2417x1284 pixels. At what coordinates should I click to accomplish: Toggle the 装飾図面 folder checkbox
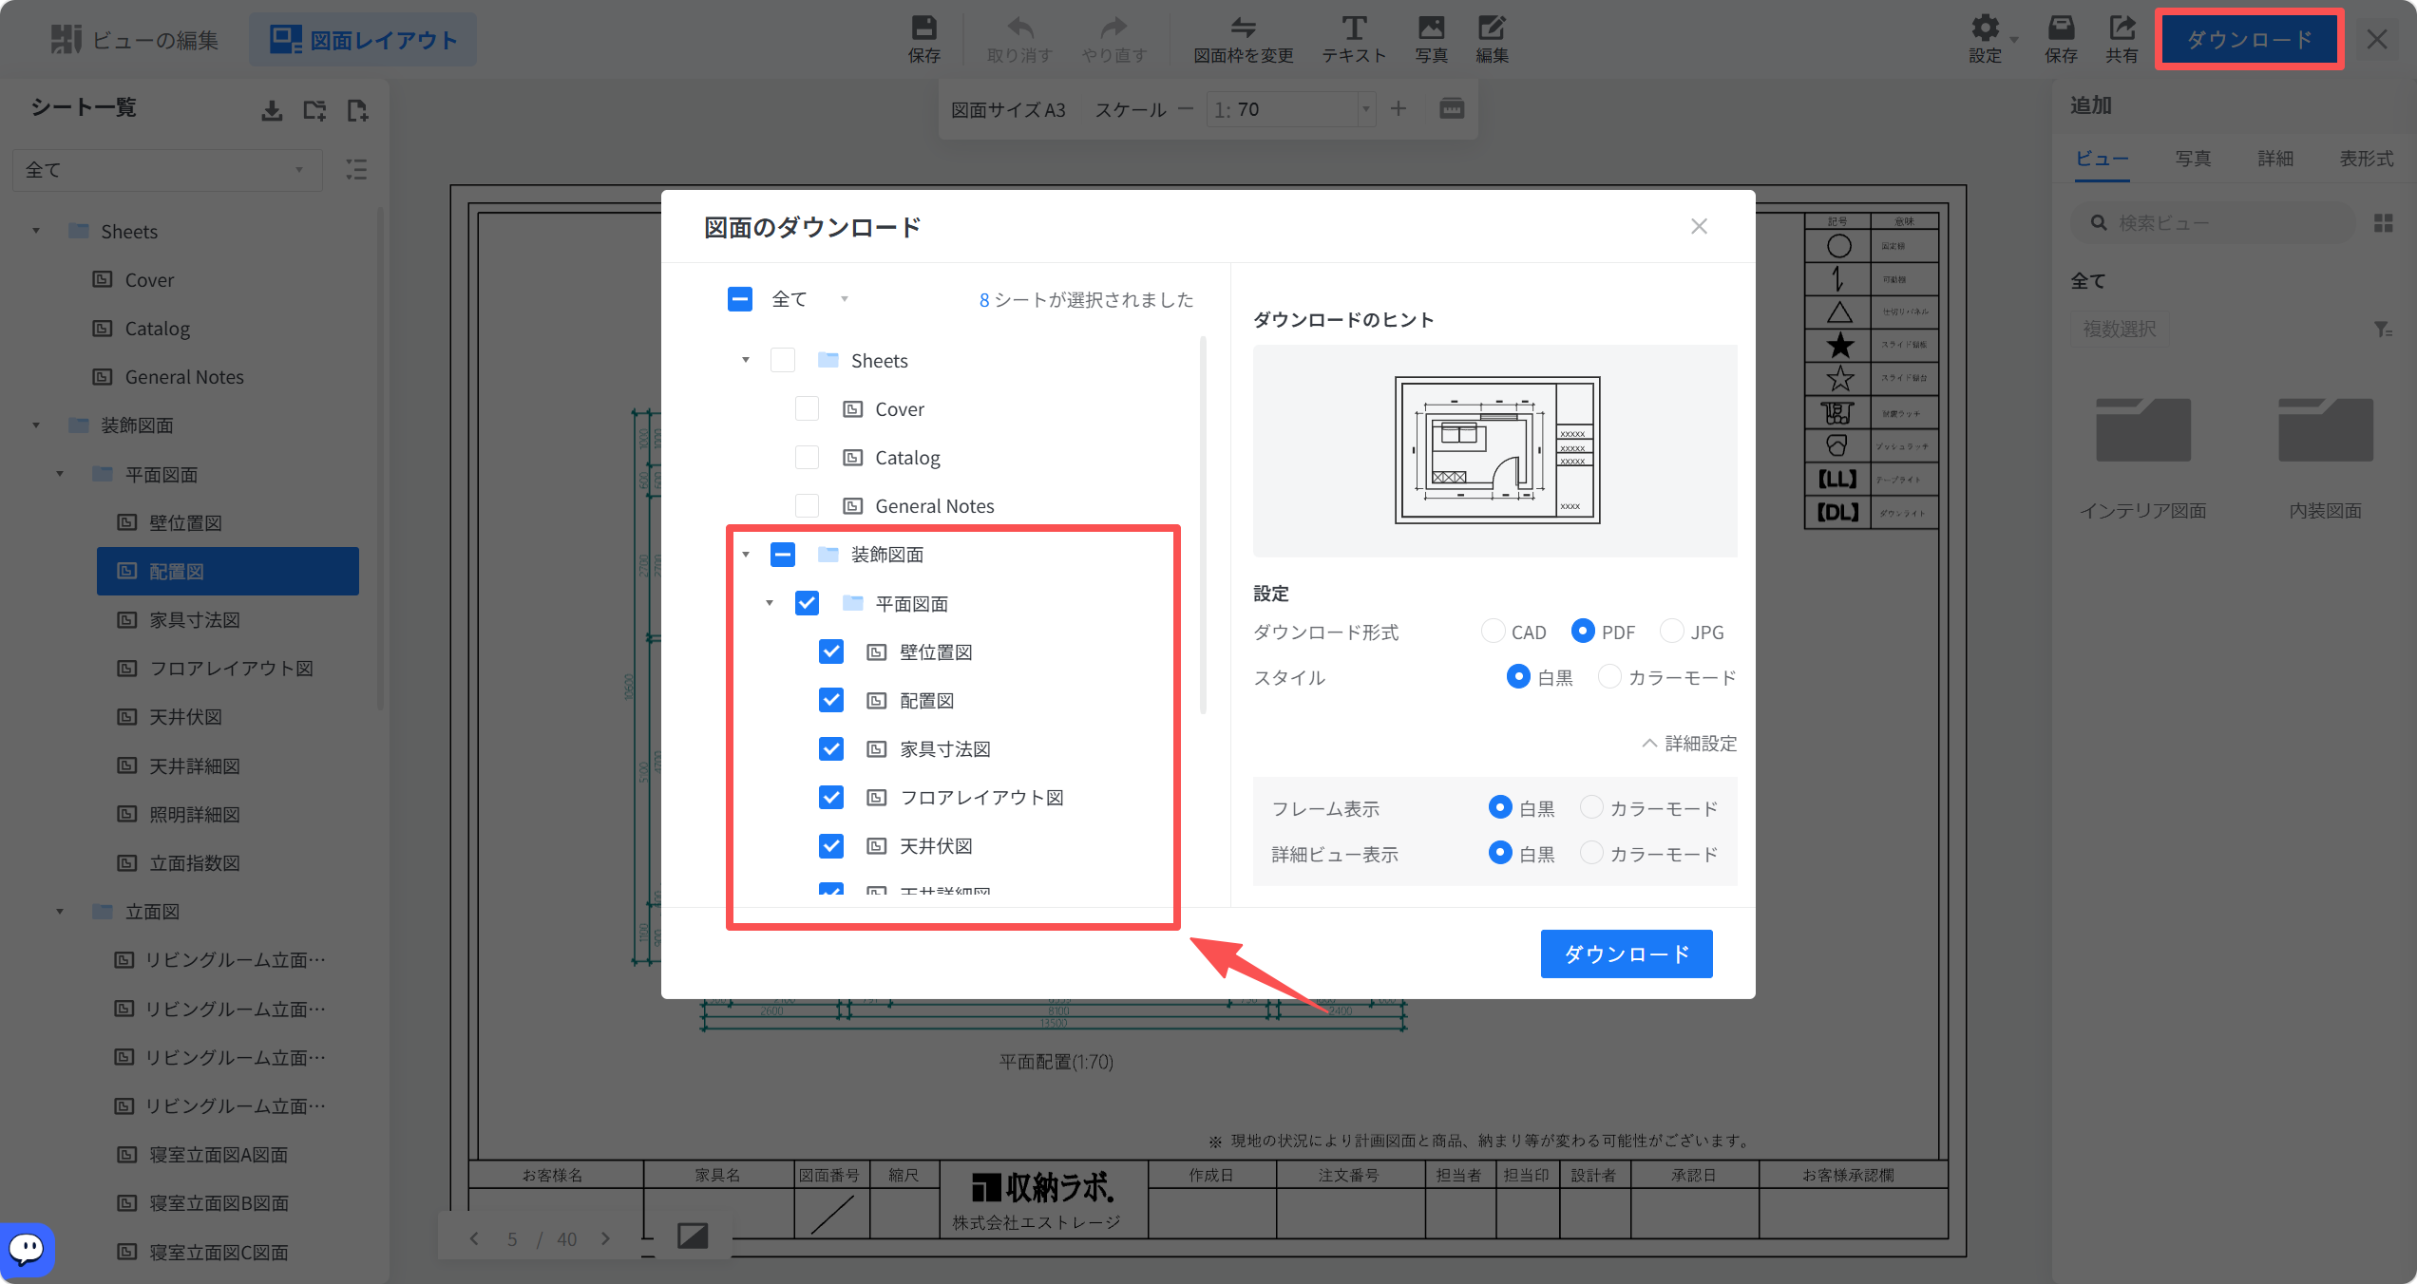783,555
